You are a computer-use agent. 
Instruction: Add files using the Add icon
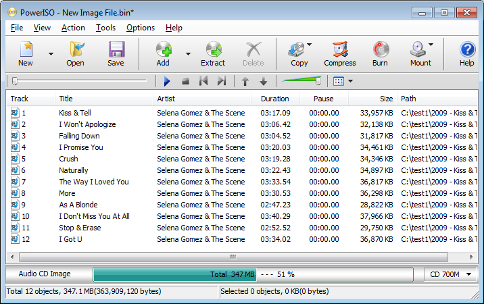tap(164, 49)
